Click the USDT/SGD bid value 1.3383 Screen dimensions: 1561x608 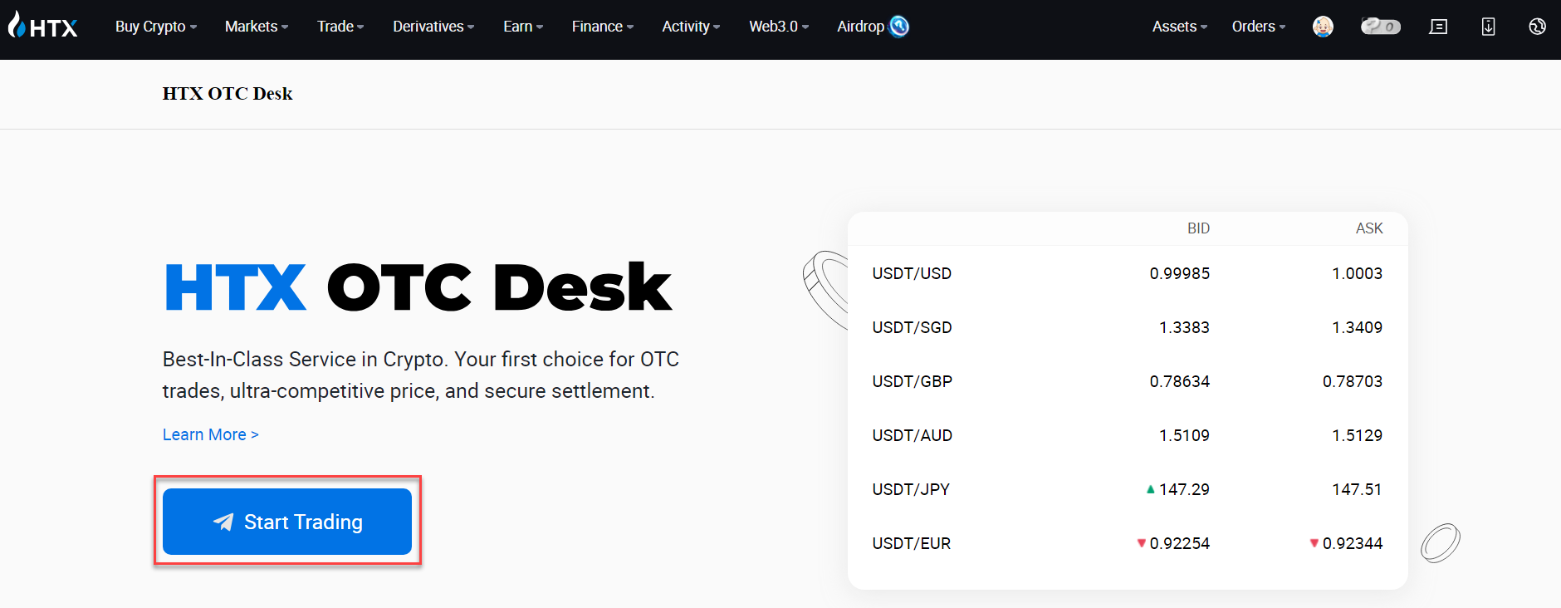[1184, 327]
